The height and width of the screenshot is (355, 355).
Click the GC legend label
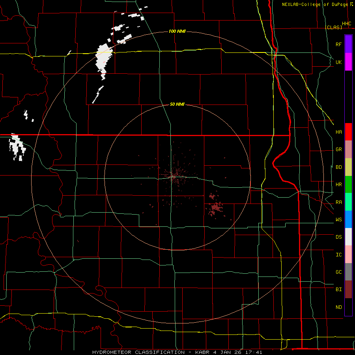click(338, 272)
